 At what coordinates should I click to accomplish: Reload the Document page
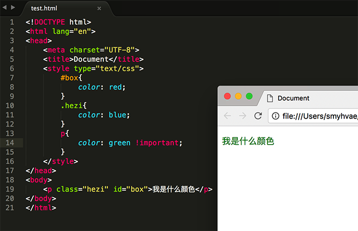[258, 116]
